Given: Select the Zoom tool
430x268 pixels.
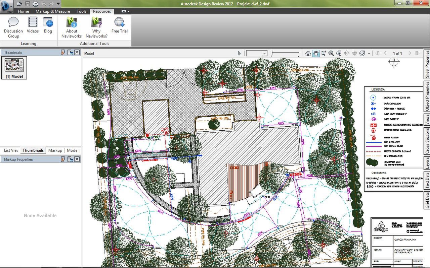Looking at the screenshot, I should point(324,53).
